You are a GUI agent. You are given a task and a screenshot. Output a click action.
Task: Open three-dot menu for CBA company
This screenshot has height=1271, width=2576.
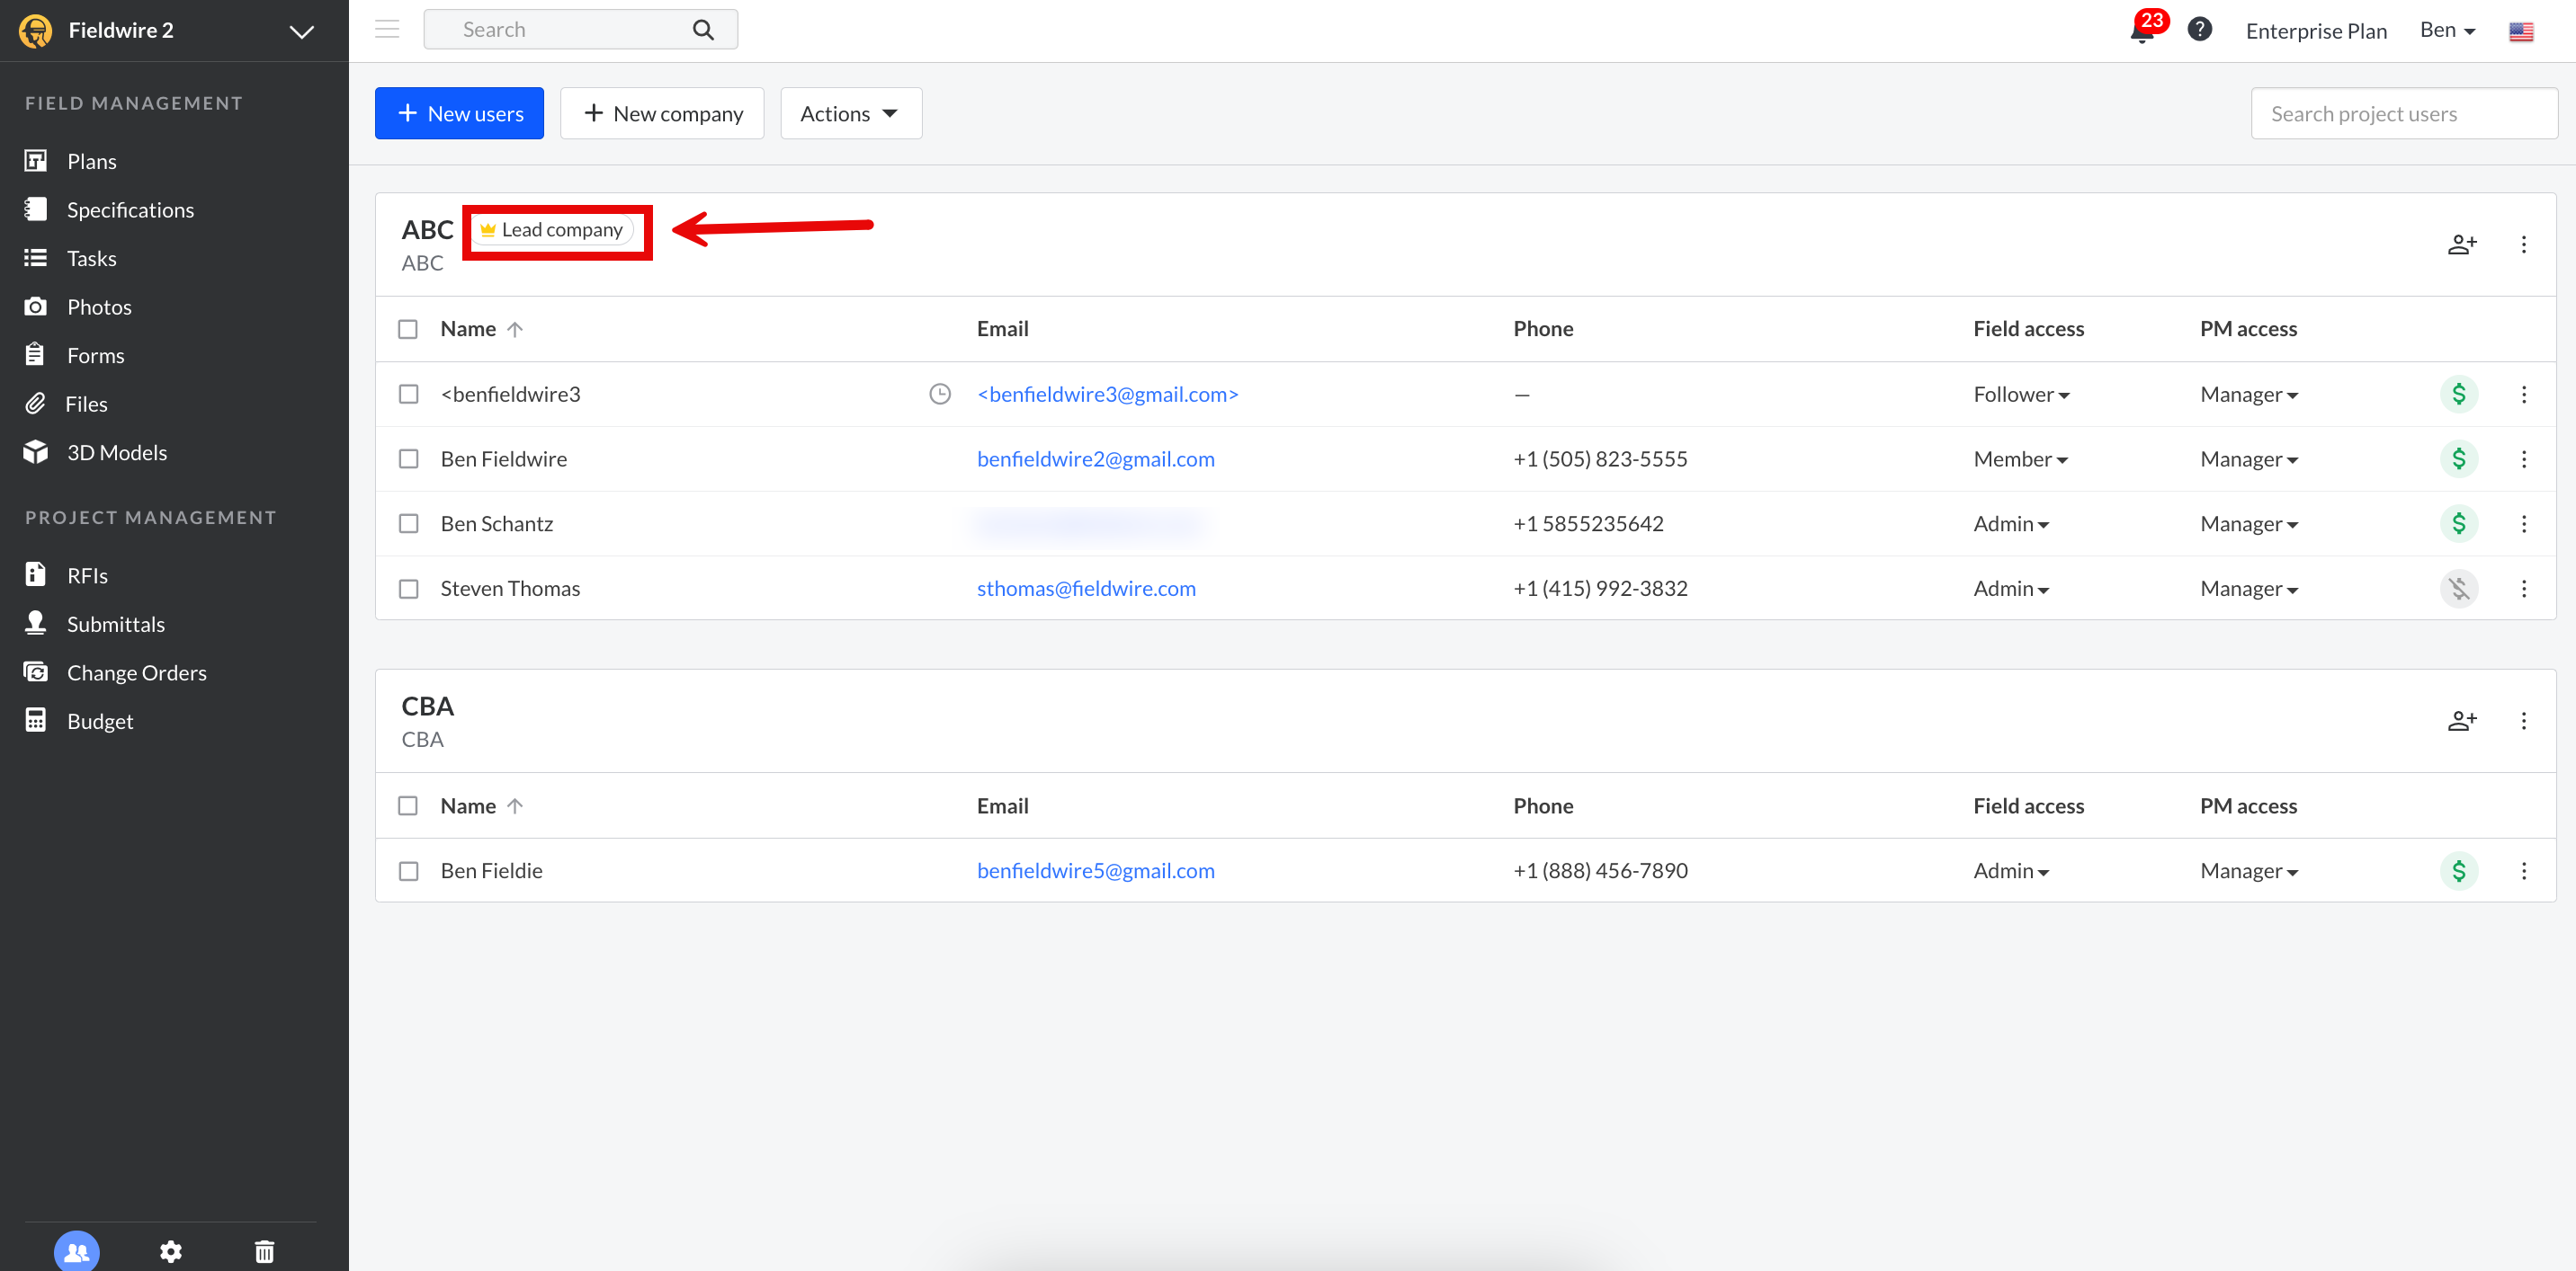2524,722
